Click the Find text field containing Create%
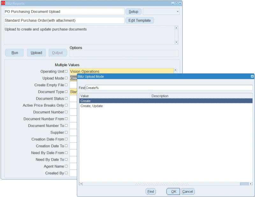Screen dimensions: 255x197 coord(169,88)
